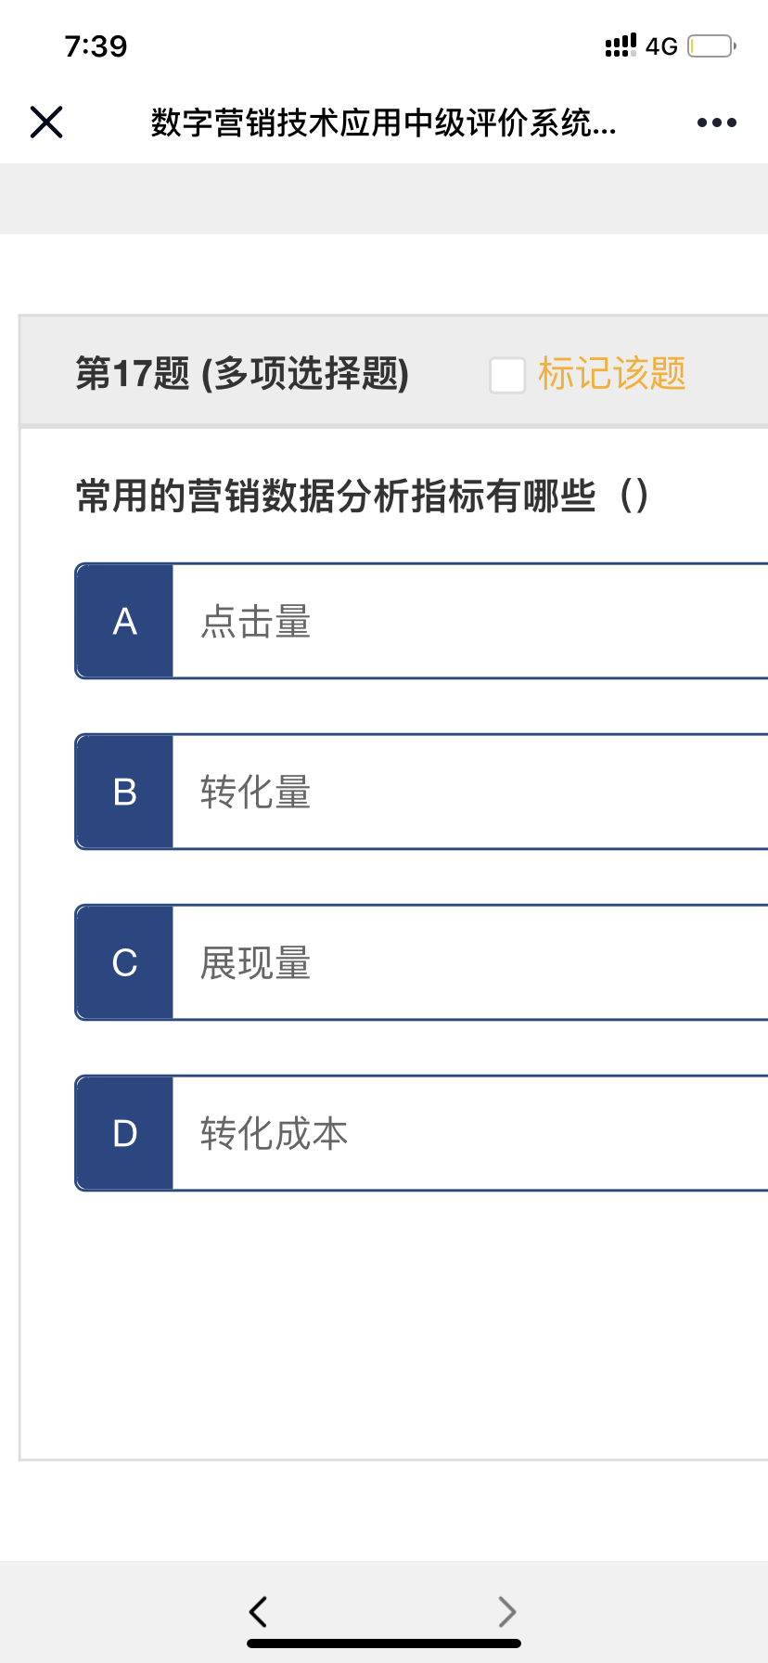Image resolution: width=768 pixels, height=1663 pixels.
Task: Tap the battery status icon
Action: (711, 46)
